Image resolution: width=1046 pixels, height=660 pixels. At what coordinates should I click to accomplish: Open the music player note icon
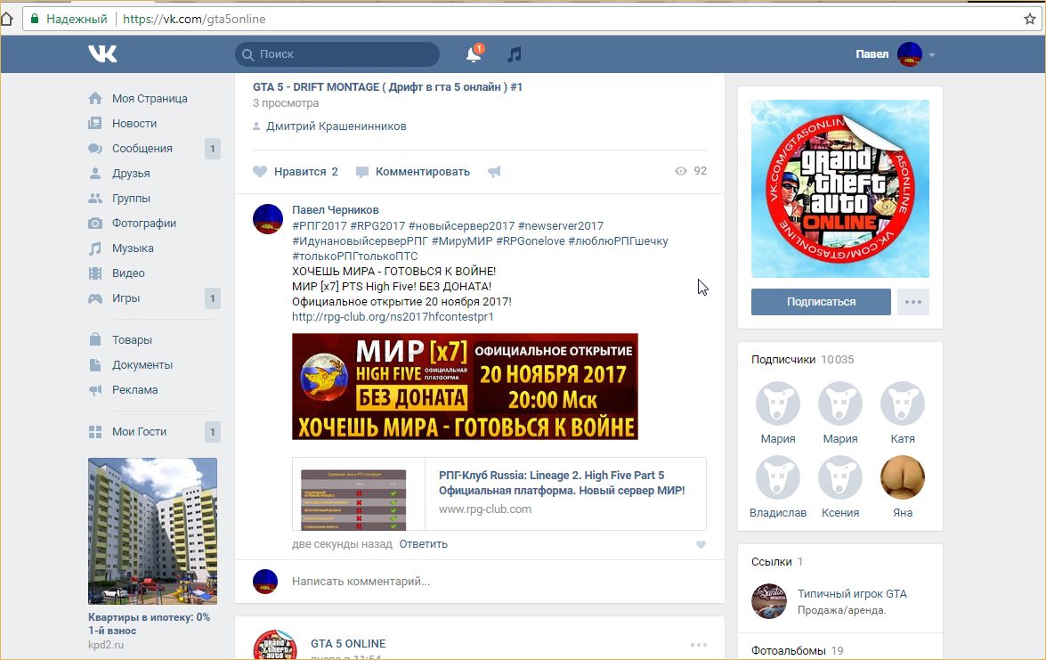click(x=514, y=54)
